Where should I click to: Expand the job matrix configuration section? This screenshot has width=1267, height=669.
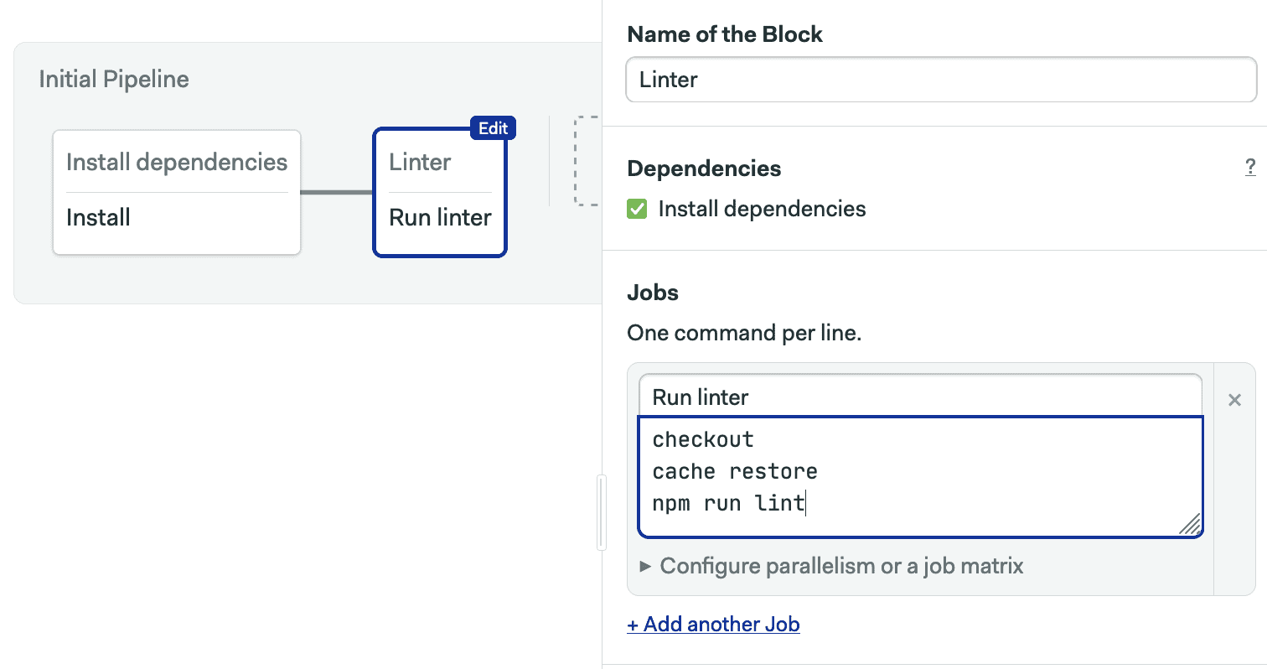pyautogui.click(x=840, y=567)
